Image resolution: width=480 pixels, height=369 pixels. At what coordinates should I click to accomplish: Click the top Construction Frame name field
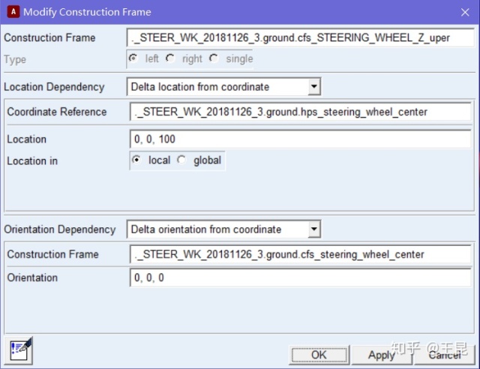click(300, 37)
